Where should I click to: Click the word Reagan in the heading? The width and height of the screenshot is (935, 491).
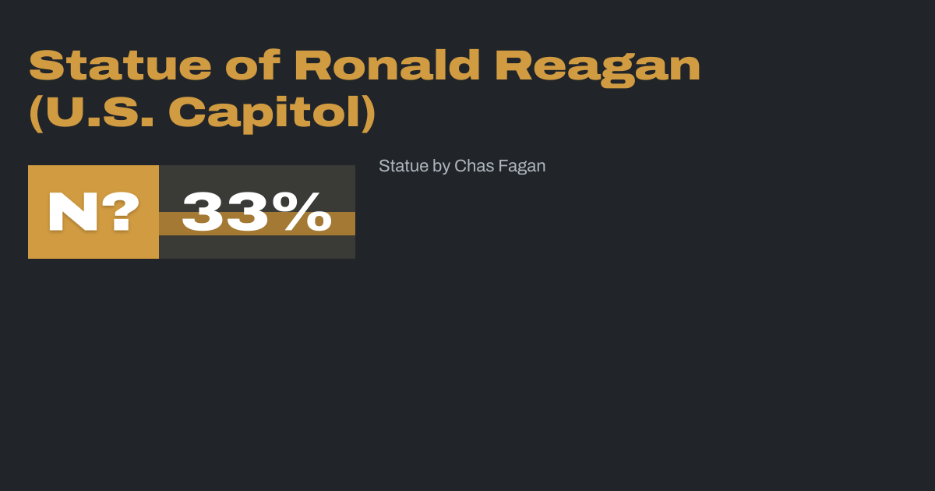pos(598,67)
